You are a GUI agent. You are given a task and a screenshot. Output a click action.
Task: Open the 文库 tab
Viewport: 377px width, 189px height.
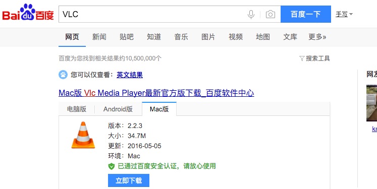pos(290,37)
